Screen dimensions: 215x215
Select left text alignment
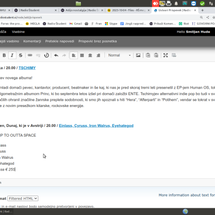[x=74, y=55]
